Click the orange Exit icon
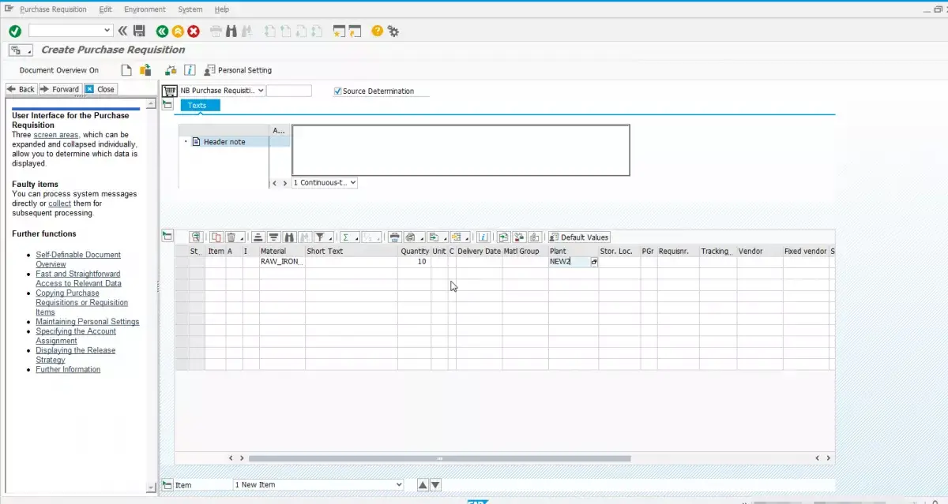The width and height of the screenshot is (948, 504). coord(178,31)
